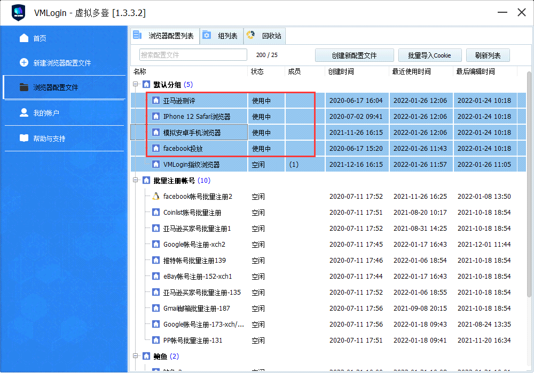534x373 pixels.
Task: Click last-edited time 2021-12-01 11:44
Action: tap(484, 244)
